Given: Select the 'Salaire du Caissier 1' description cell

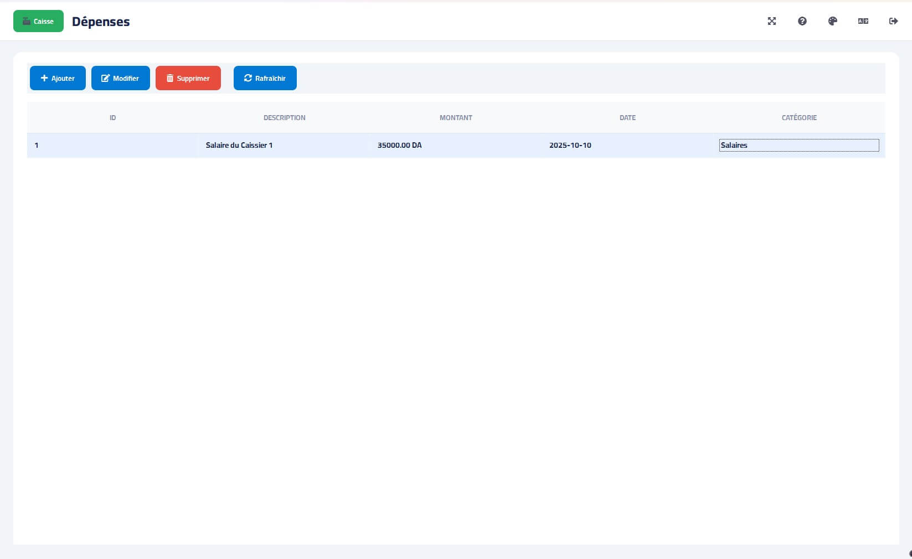Looking at the screenshot, I should [239, 146].
